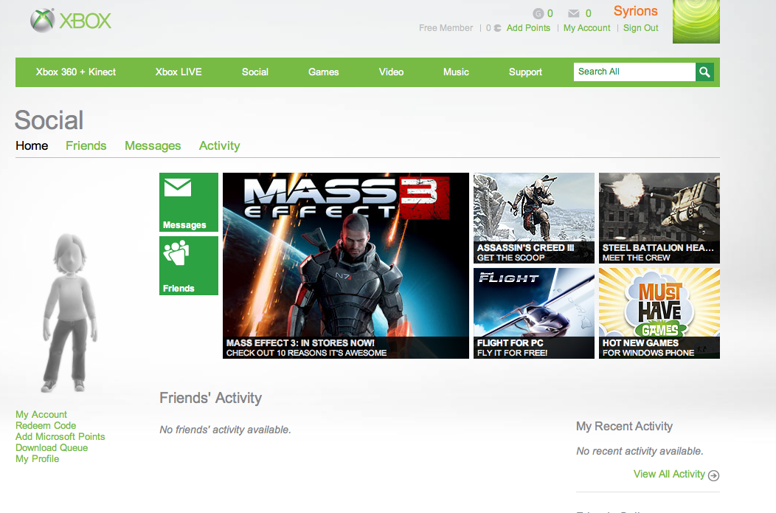Click the My Recent Activity heading
This screenshot has width=776, height=513.
(x=624, y=427)
